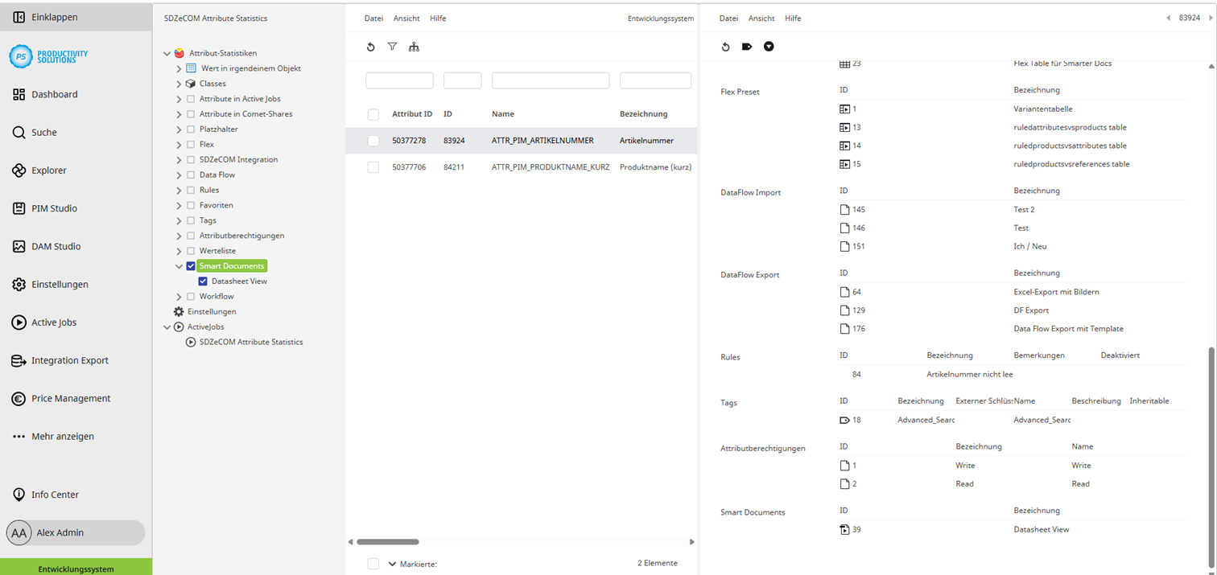Open the Ansicht menu in the right panel
The height and width of the screenshot is (575, 1217).
tap(761, 18)
